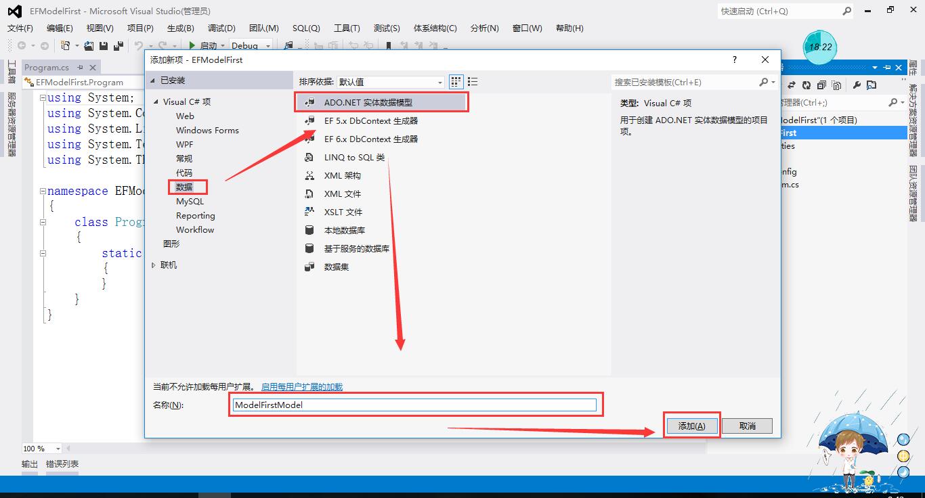This screenshot has height=498, width=925.
Task: Open the 编辑(E) menu
Action: (60, 28)
